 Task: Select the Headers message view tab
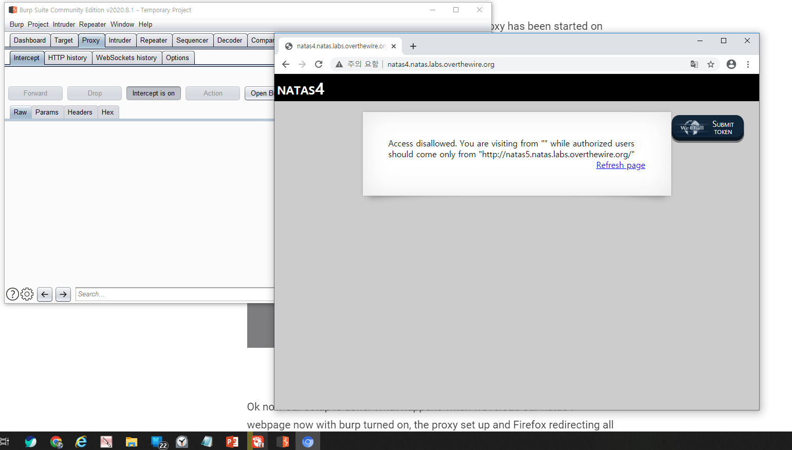(x=80, y=112)
